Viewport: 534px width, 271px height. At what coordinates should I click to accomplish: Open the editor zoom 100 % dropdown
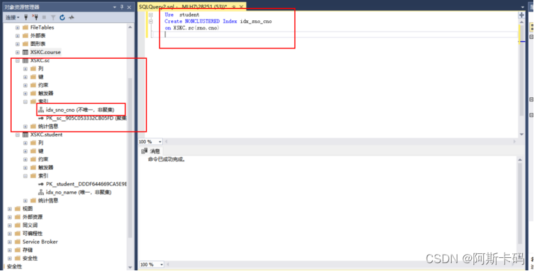click(x=159, y=142)
